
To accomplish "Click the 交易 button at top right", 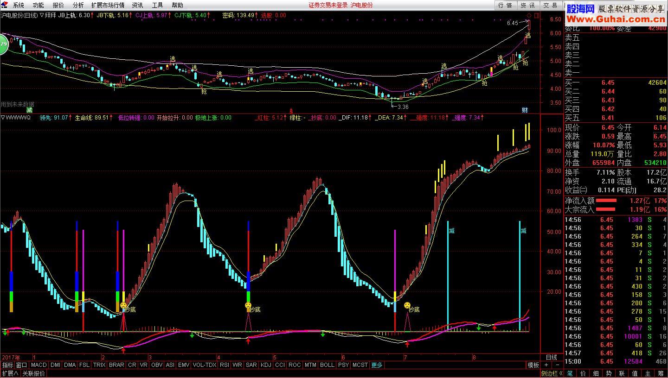I will 550,5.
